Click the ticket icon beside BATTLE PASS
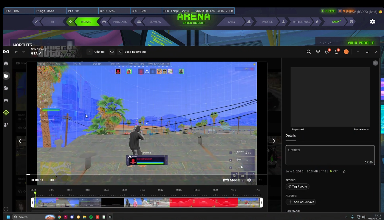384x220 pixels. 317,22
